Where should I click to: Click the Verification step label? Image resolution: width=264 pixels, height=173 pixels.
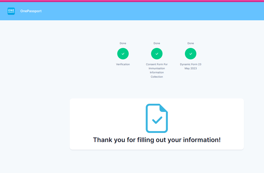point(123,64)
